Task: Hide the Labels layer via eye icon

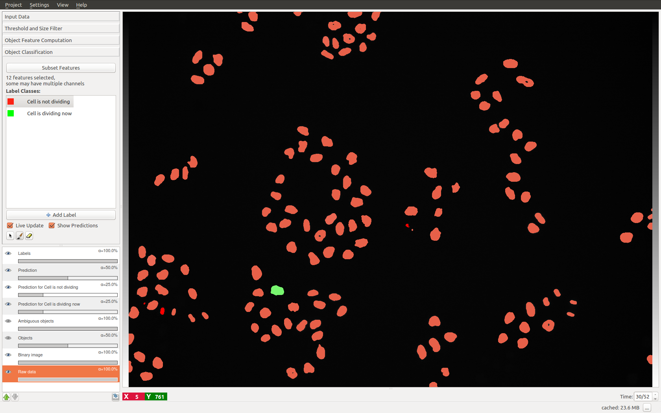Action: pos(8,253)
